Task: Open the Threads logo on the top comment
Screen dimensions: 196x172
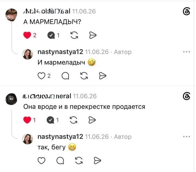Action: [186, 12]
